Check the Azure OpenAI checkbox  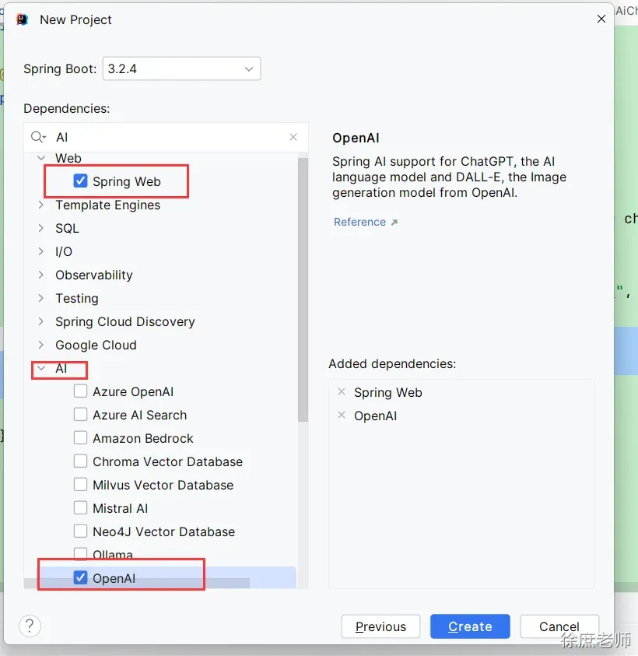click(x=80, y=391)
